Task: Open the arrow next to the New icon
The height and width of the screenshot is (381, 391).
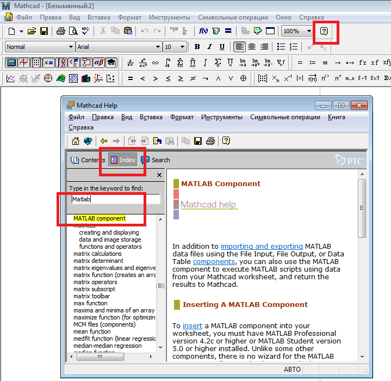Action: click(x=21, y=32)
